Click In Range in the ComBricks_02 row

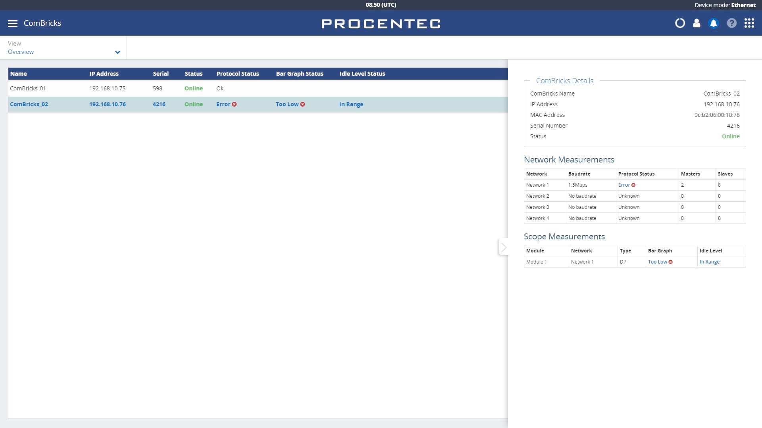click(351, 104)
